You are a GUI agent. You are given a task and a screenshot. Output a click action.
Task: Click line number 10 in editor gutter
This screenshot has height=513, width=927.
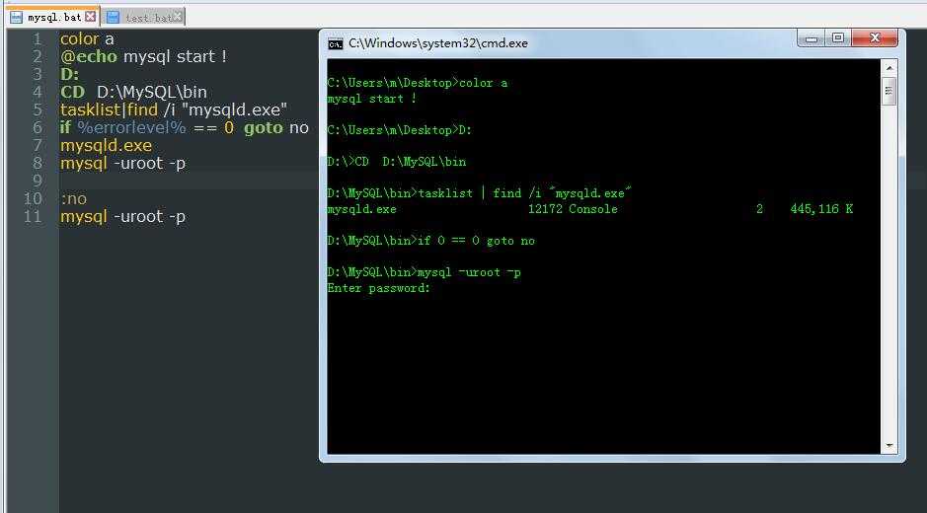coord(34,198)
